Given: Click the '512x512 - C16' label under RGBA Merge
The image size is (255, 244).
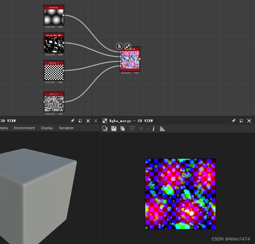Looking at the screenshot, I should tap(130, 73).
